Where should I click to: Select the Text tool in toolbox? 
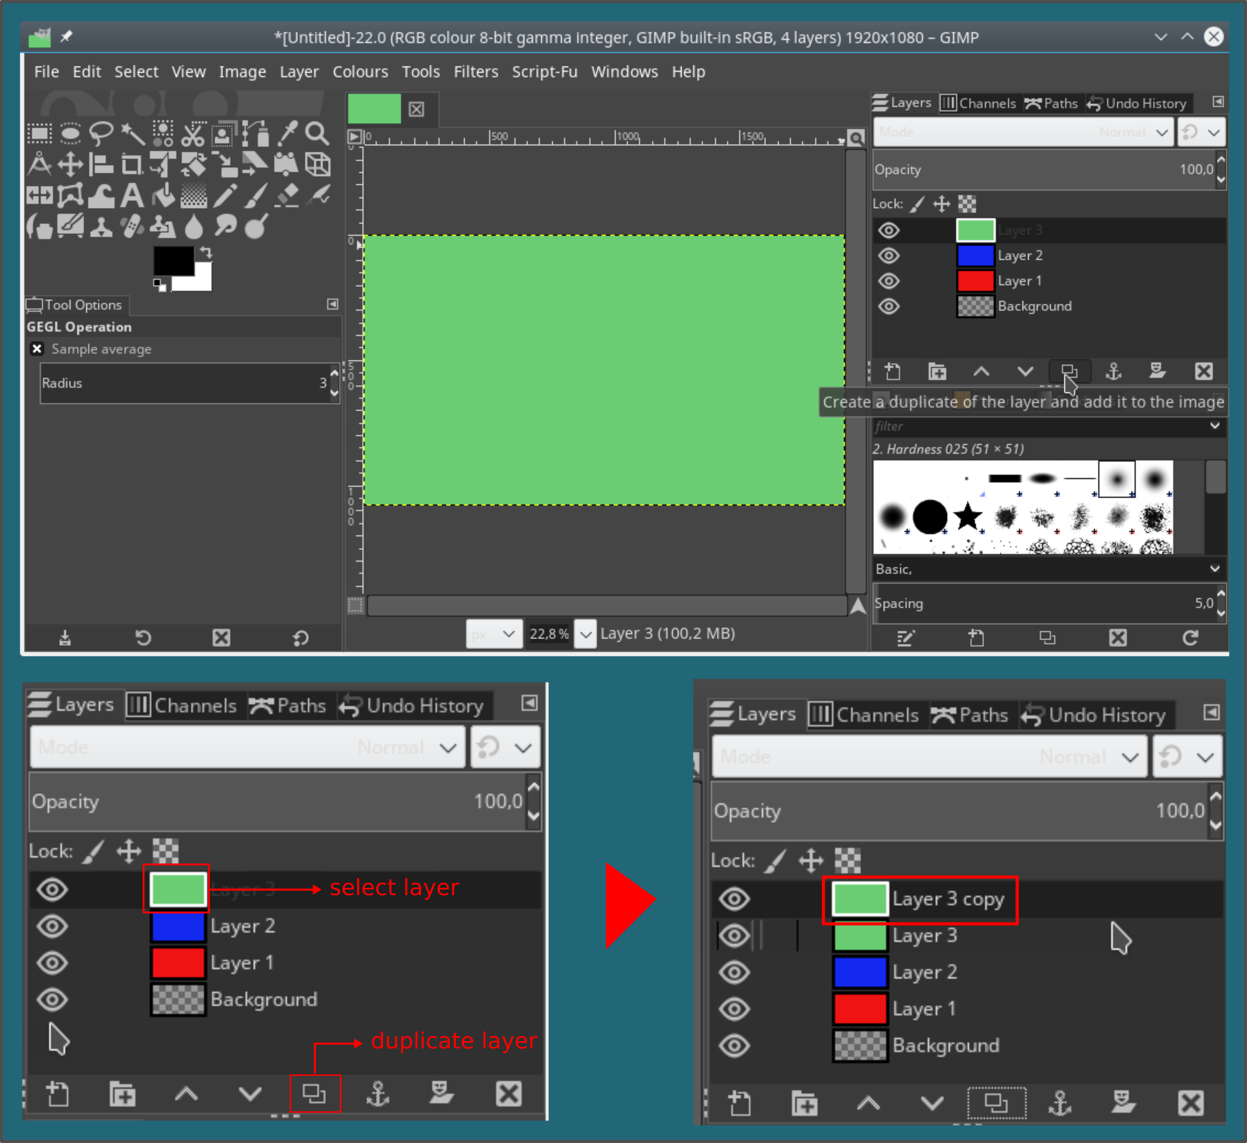coord(132,196)
